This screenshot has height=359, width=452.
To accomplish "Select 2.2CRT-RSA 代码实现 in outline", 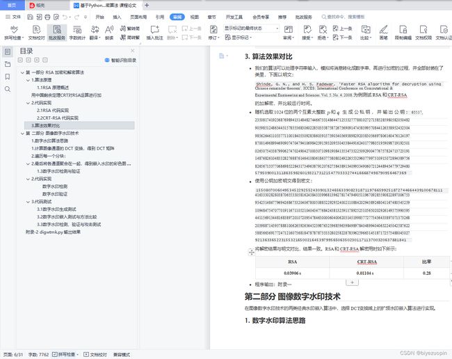I will pos(58,118).
